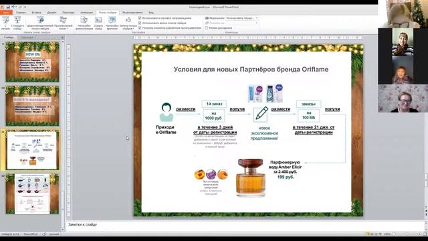Start slideshow from current slide icon
This screenshot has height=241, width=428.
17,20
